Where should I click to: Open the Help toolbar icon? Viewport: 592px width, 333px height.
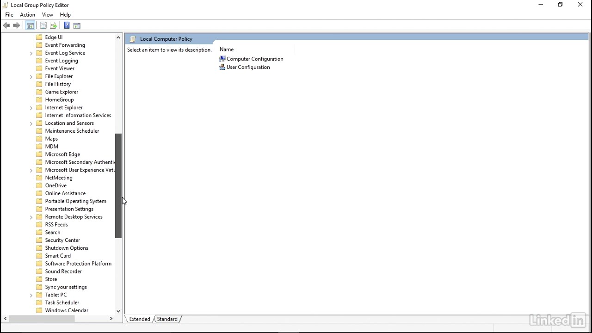point(67,25)
